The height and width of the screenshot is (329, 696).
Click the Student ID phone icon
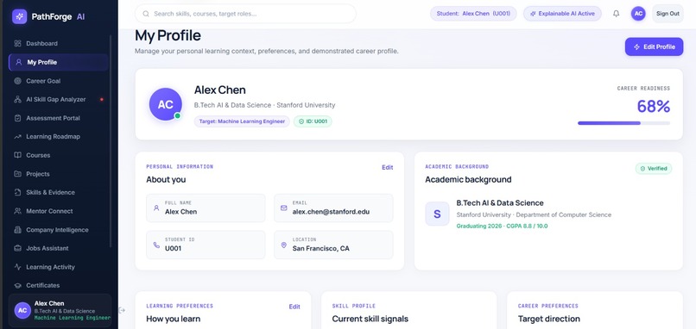(x=156, y=245)
